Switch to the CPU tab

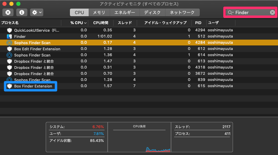tap(79, 12)
